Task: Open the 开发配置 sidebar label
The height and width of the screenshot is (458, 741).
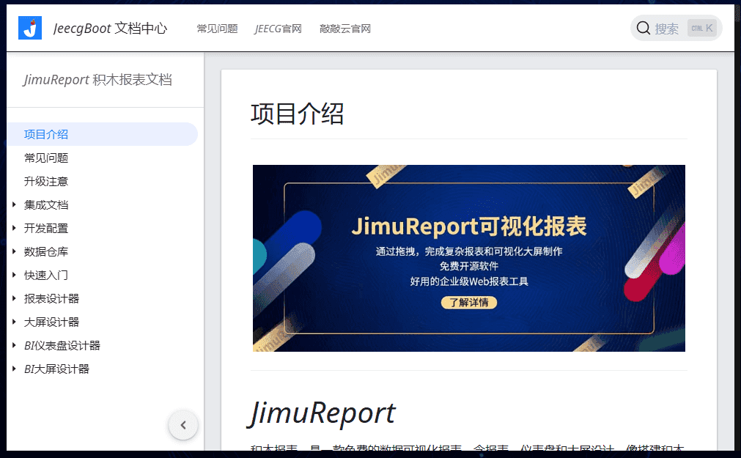Action: pyautogui.click(x=46, y=229)
